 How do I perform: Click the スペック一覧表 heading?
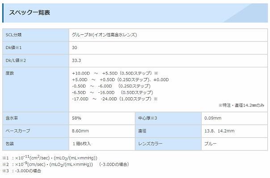tap(30, 12)
